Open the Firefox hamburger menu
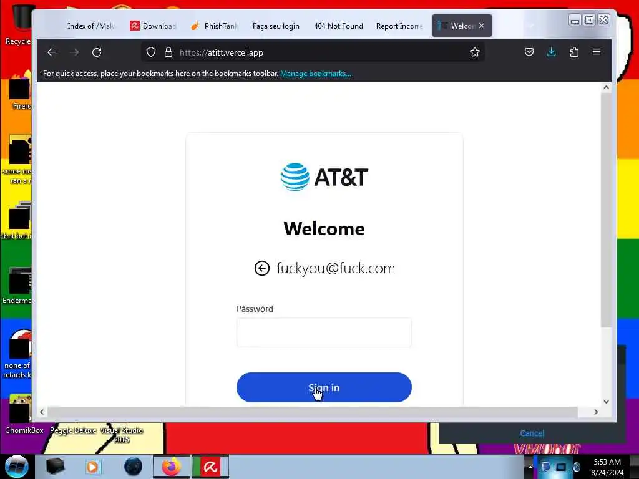 [x=596, y=52]
